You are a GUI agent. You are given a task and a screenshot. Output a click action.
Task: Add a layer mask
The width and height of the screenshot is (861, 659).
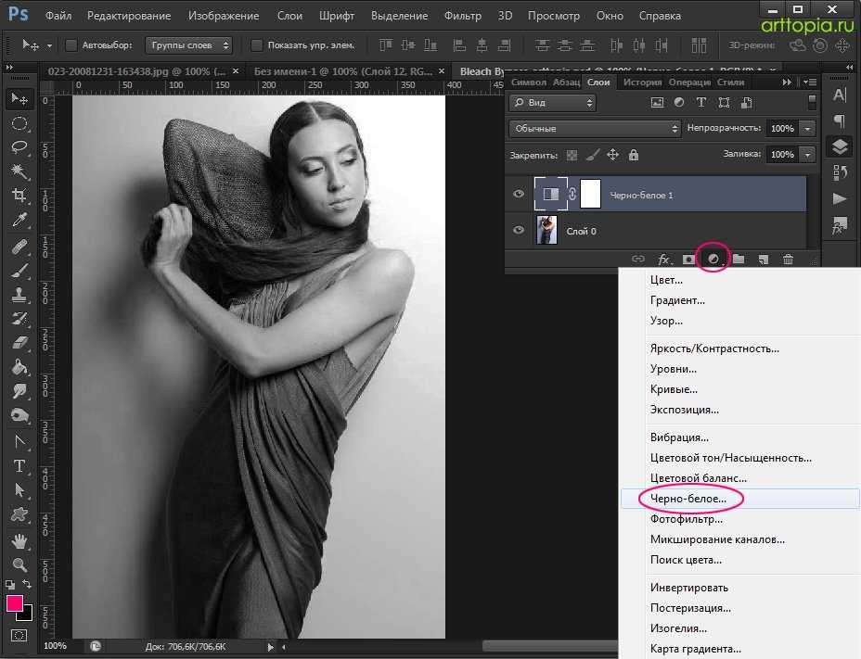click(688, 259)
